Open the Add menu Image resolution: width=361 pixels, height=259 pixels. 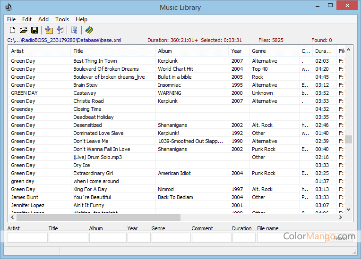[43, 19]
